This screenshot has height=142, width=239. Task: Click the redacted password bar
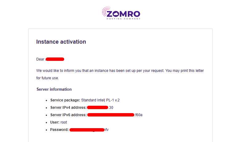pyautogui.click(x=87, y=130)
